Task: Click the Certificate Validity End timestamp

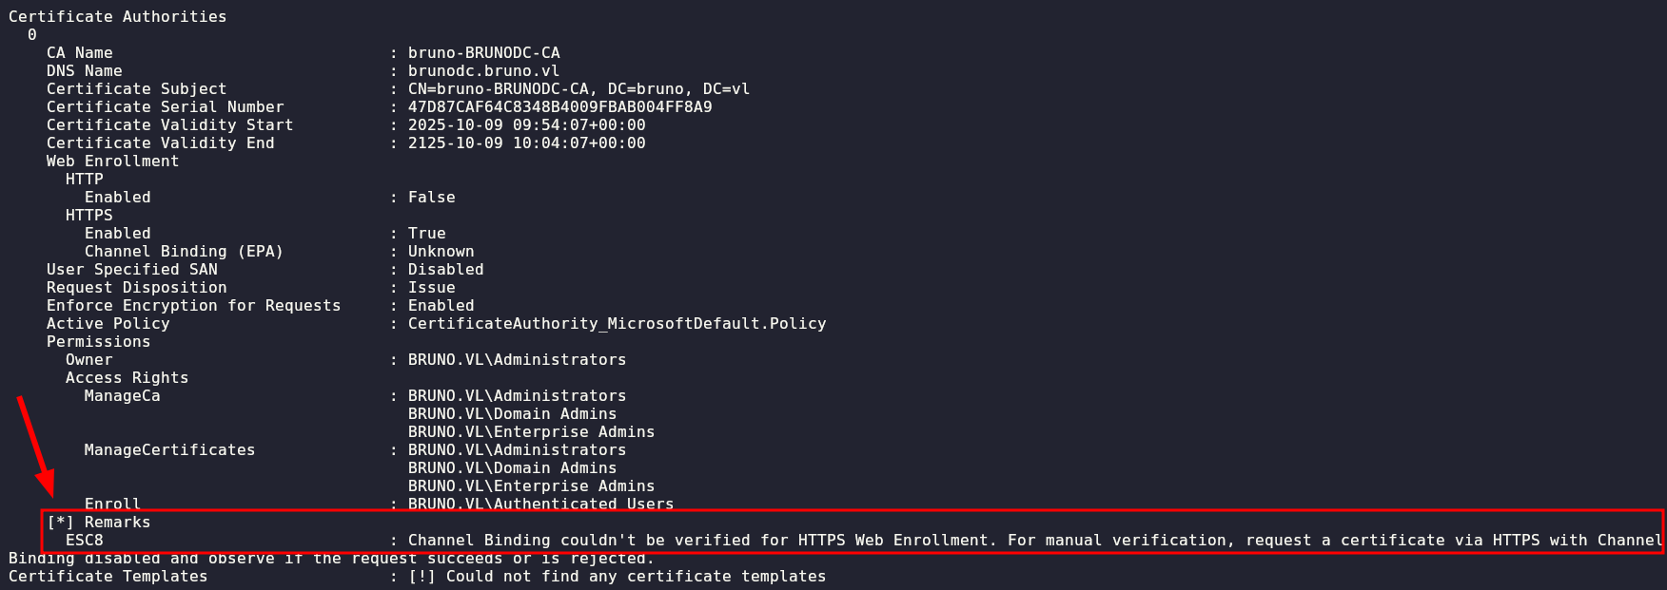Action: pyautogui.click(x=526, y=143)
